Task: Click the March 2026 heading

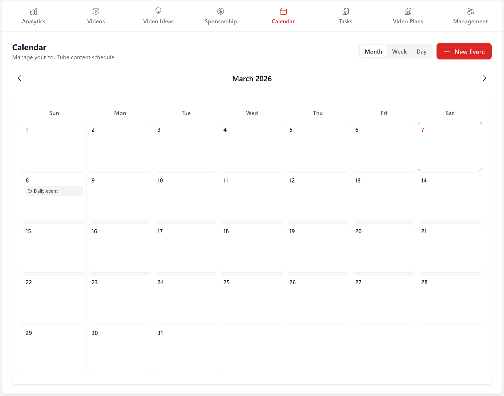Action: (x=252, y=79)
